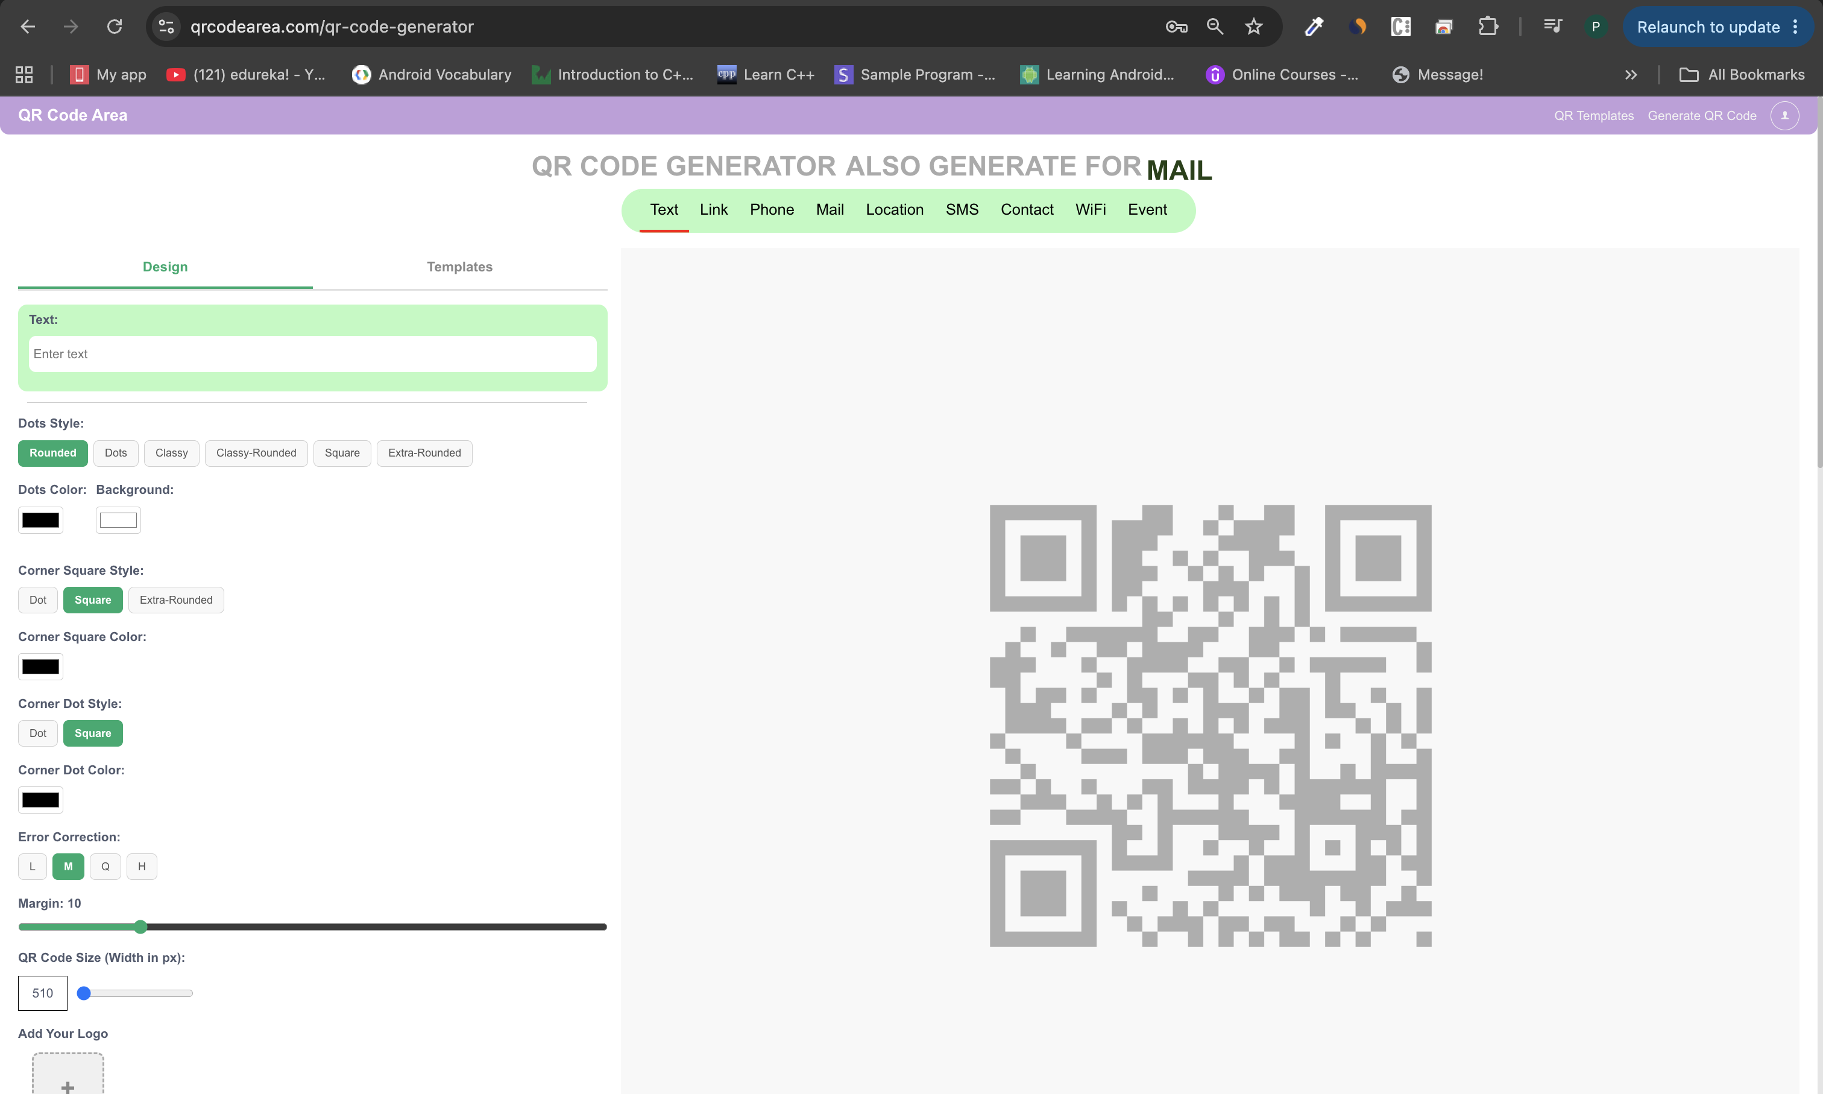
Task: Open the eyedropper color picker extension
Action: (1314, 27)
